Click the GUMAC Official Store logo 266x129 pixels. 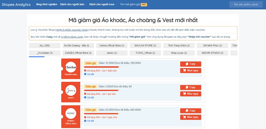[x=71, y=114]
